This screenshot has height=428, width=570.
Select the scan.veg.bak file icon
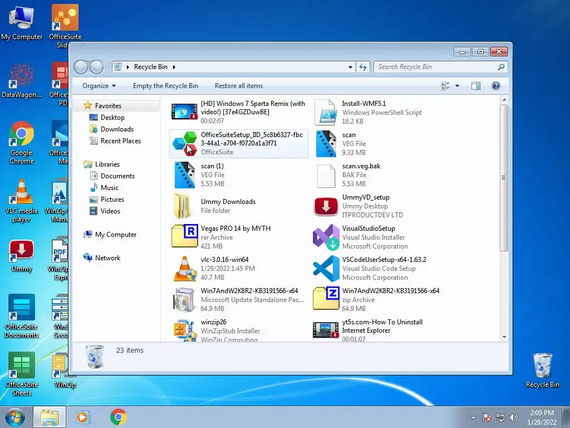[326, 176]
